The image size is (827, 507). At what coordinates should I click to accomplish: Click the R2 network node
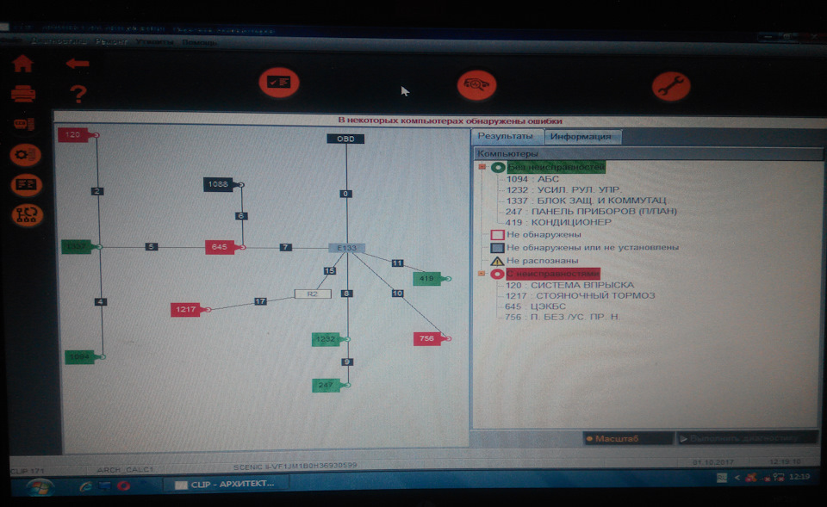pyautogui.click(x=313, y=294)
